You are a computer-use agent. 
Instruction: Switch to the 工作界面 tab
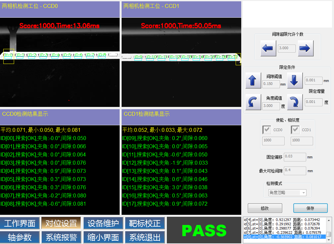pos(20,223)
